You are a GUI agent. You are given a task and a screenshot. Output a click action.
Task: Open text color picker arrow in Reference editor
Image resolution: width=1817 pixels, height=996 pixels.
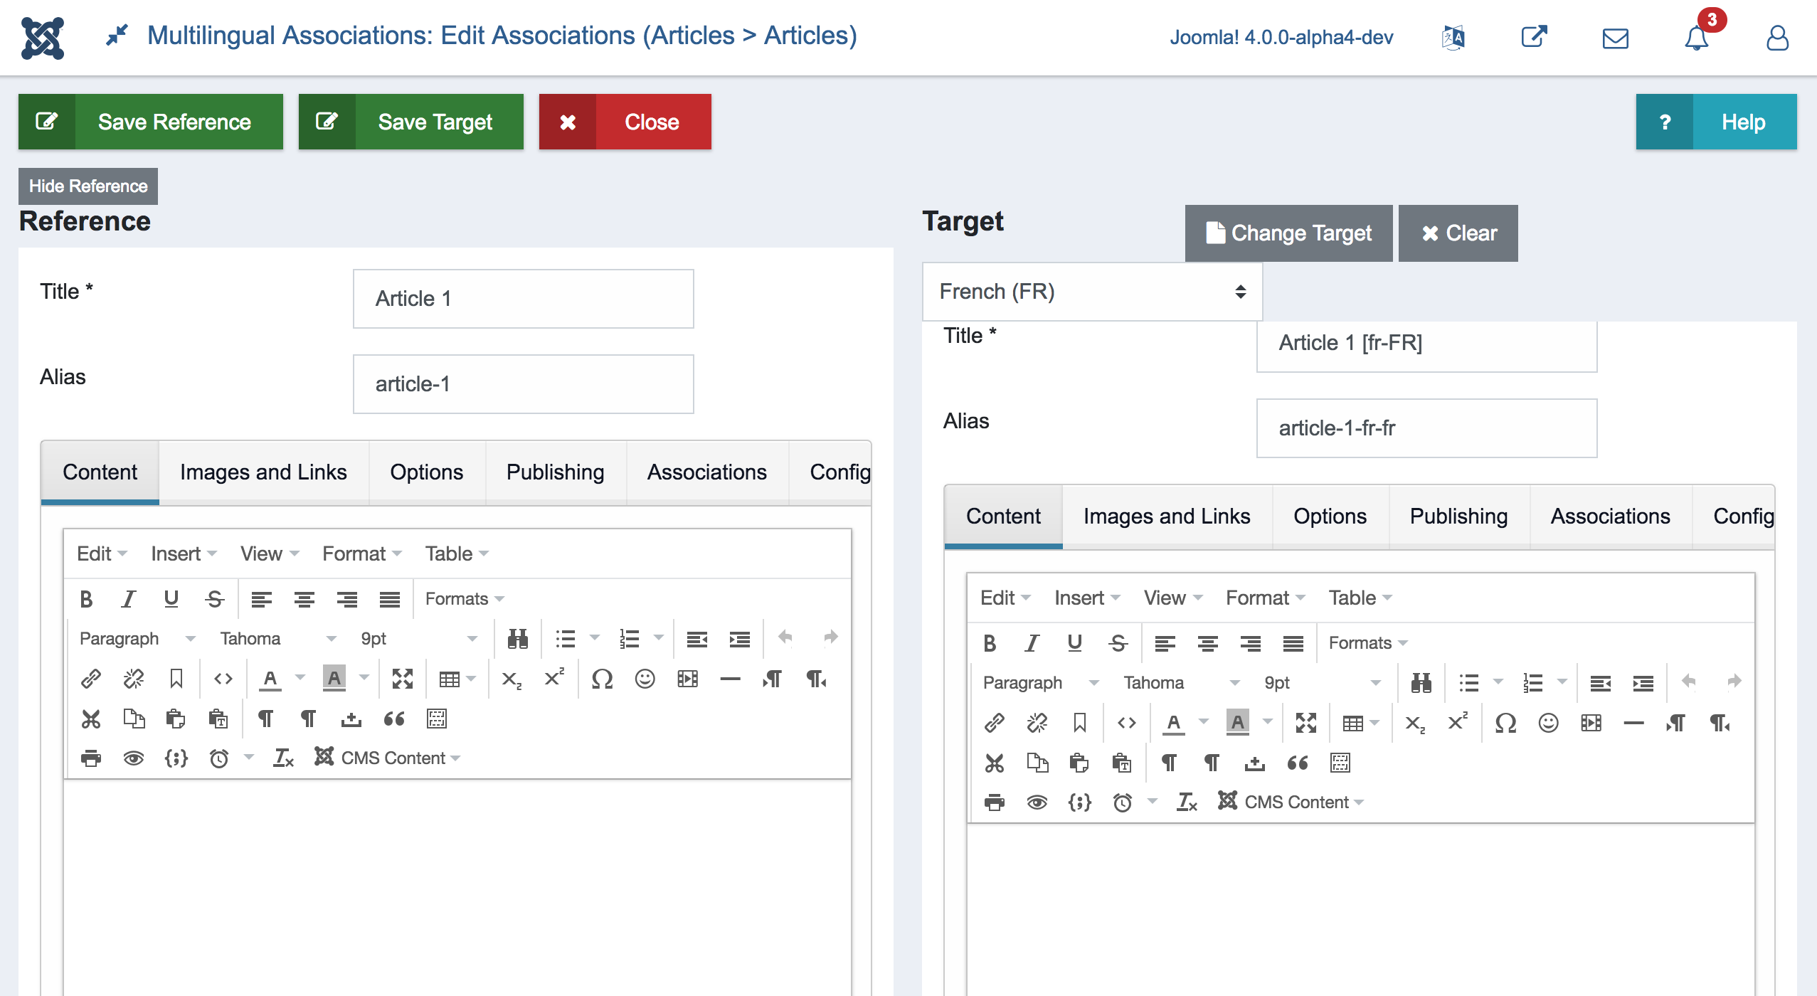tap(300, 678)
